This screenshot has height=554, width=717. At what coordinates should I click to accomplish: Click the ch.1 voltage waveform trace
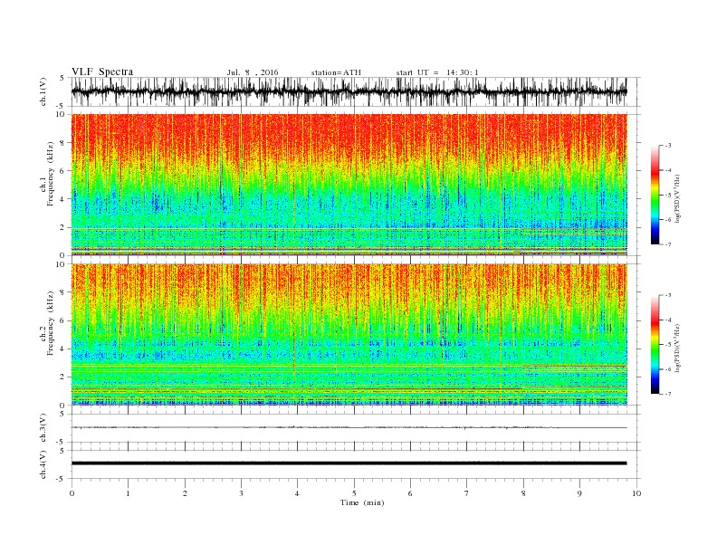tap(349, 91)
